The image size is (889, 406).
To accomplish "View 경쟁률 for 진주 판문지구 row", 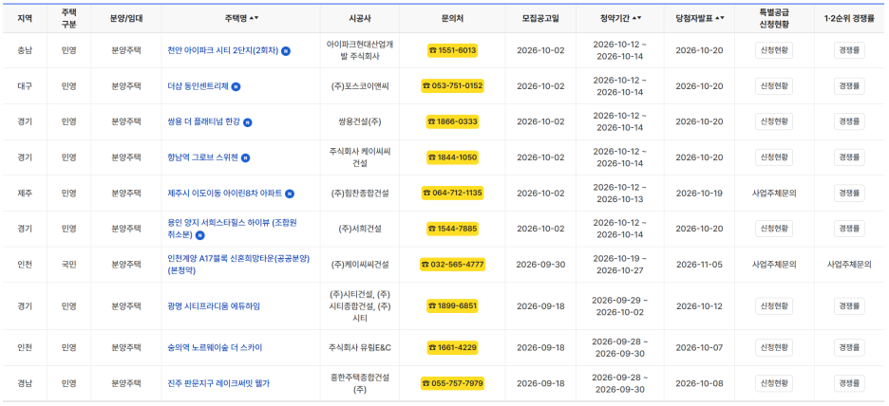I will pyautogui.click(x=849, y=383).
